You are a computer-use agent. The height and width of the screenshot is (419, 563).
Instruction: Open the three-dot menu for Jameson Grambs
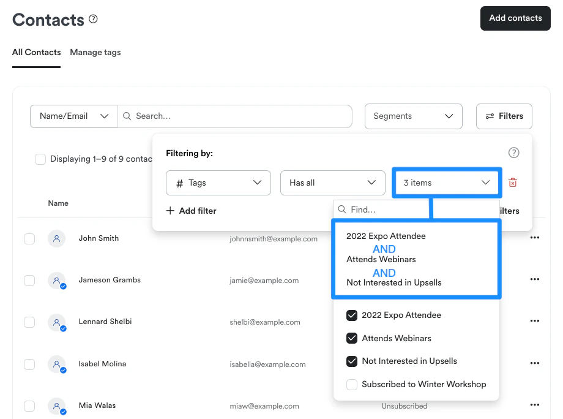point(535,279)
